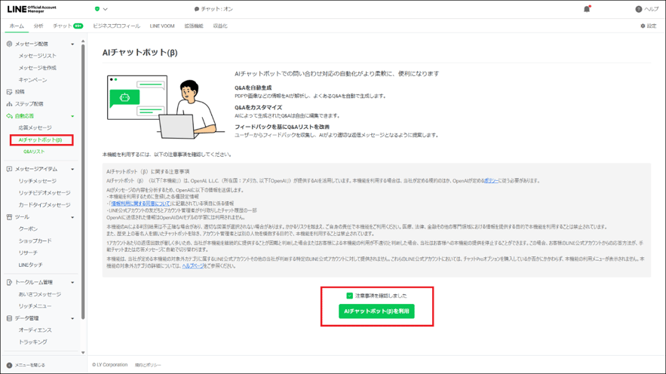Open Help via question mark icon

[x=638, y=9]
